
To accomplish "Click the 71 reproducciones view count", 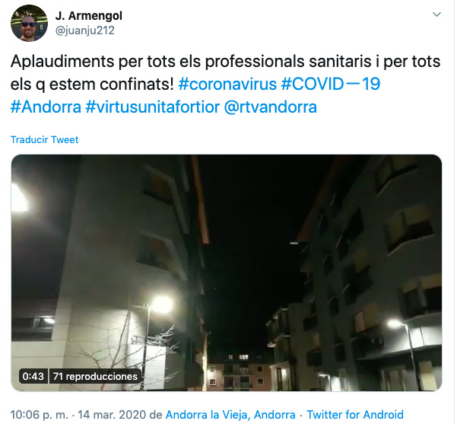I will coord(95,376).
